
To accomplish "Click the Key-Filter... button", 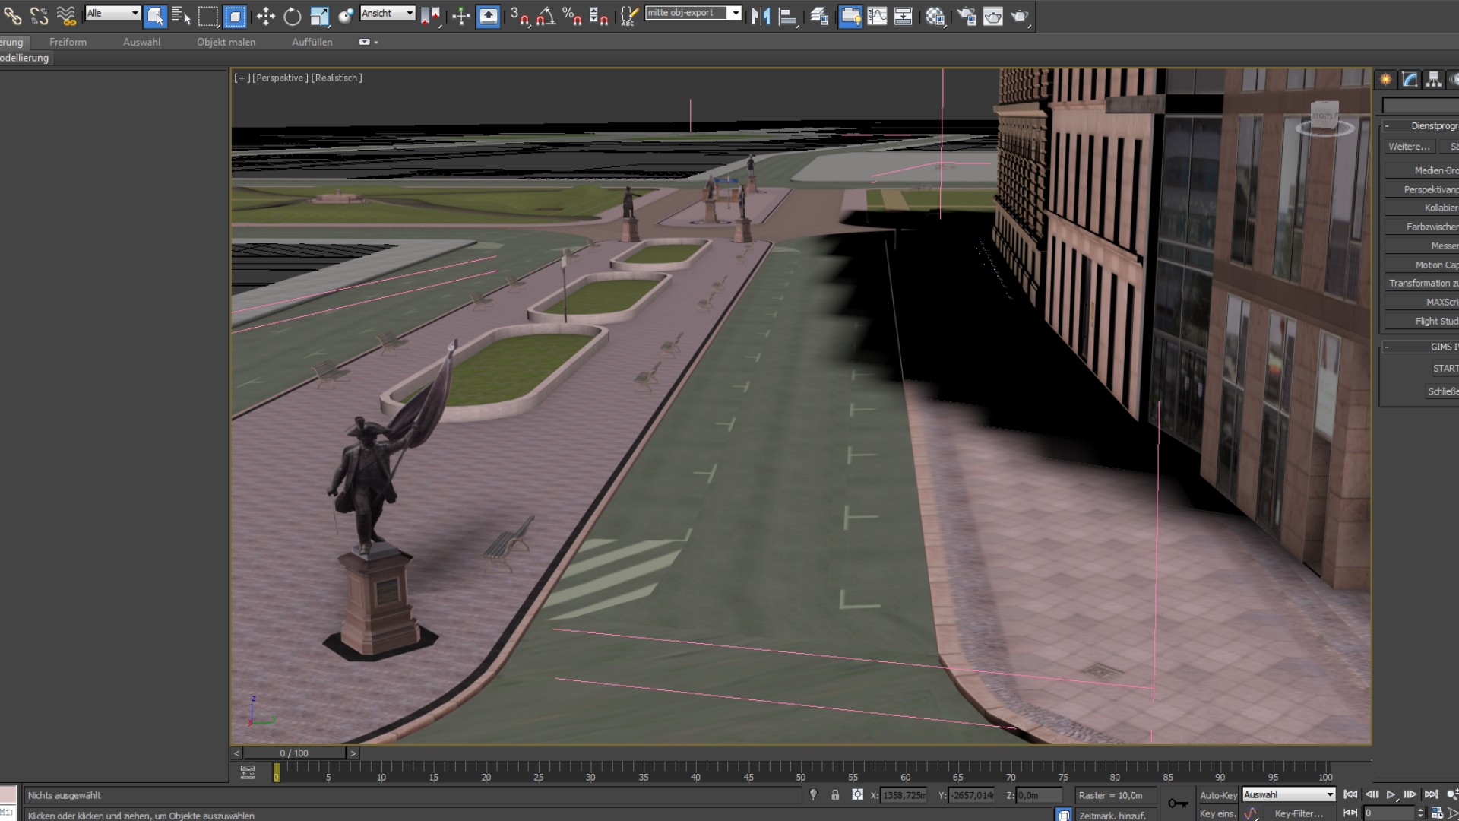I will pyautogui.click(x=1299, y=813).
